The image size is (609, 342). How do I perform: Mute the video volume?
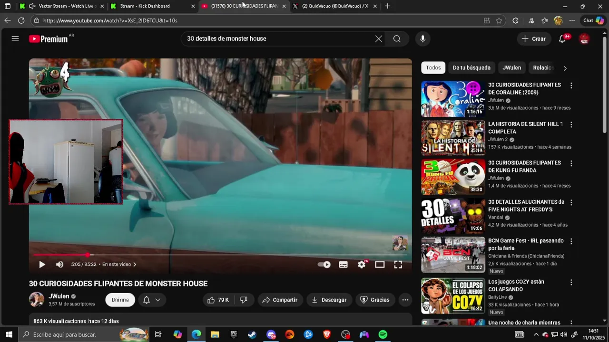coord(59,265)
